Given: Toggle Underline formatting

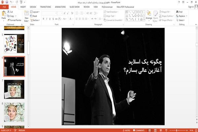Looking at the screenshot, I should (50, 19).
